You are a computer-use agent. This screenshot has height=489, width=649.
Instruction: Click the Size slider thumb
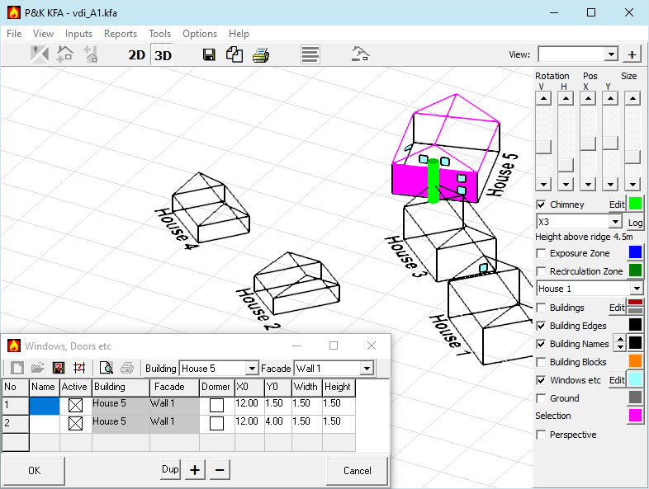pyautogui.click(x=632, y=157)
